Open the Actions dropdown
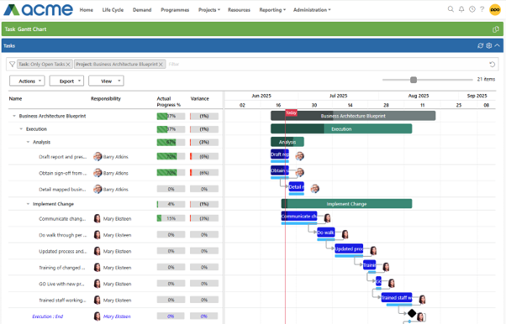The height and width of the screenshot is (324, 506). (x=27, y=81)
